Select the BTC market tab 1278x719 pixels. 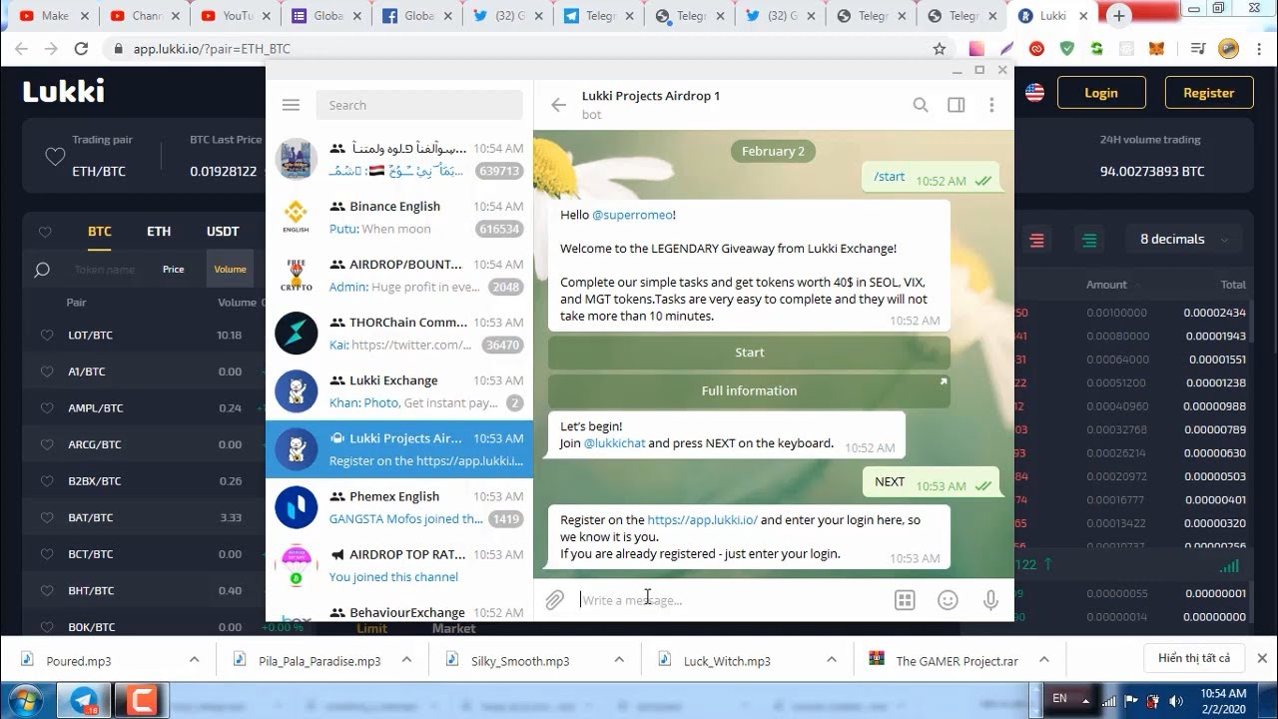pyautogui.click(x=100, y=231)
